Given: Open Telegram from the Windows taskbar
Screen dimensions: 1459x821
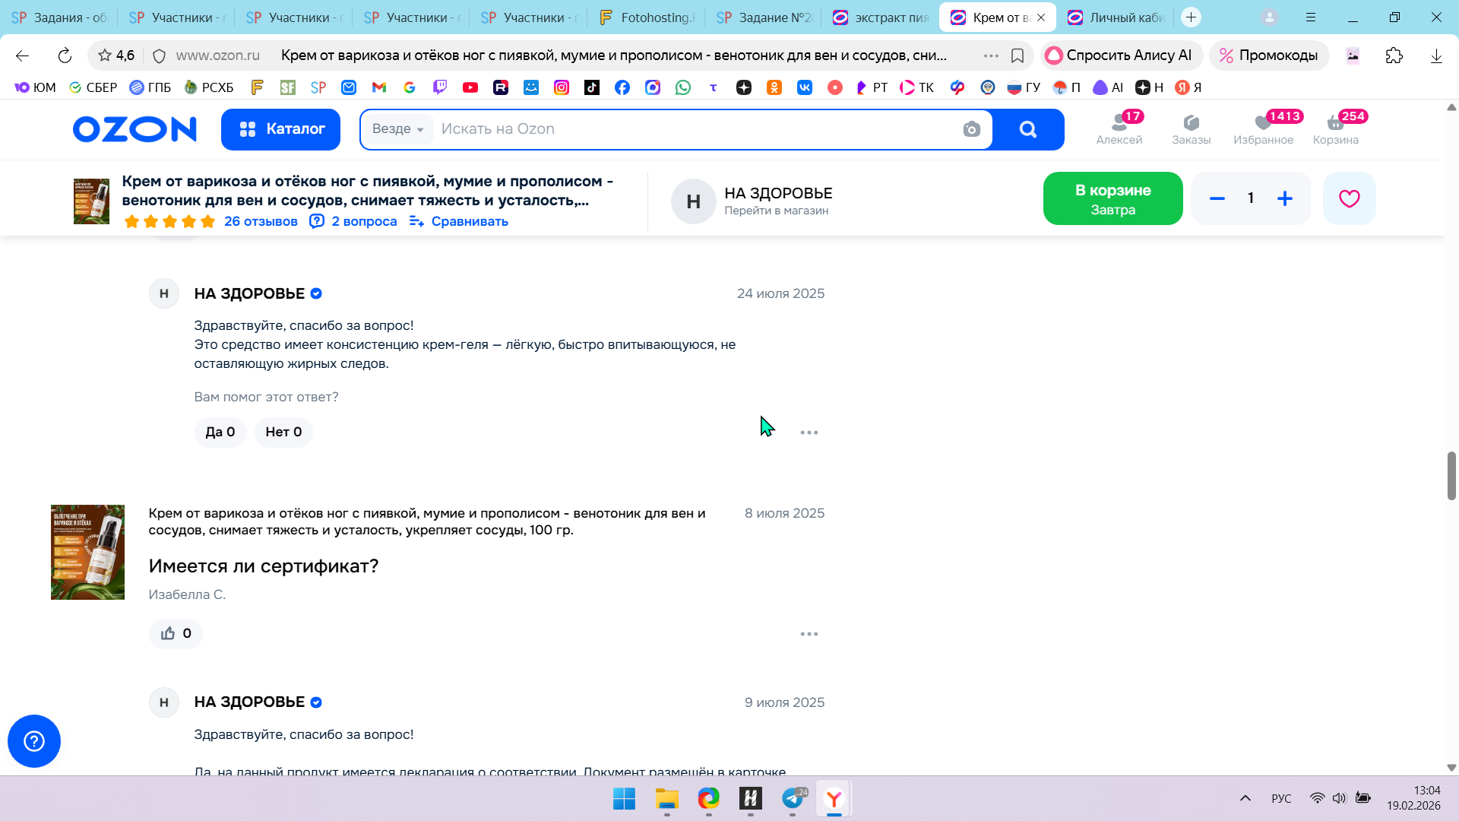Looking at the screenshot, I should tap(793, 799).
